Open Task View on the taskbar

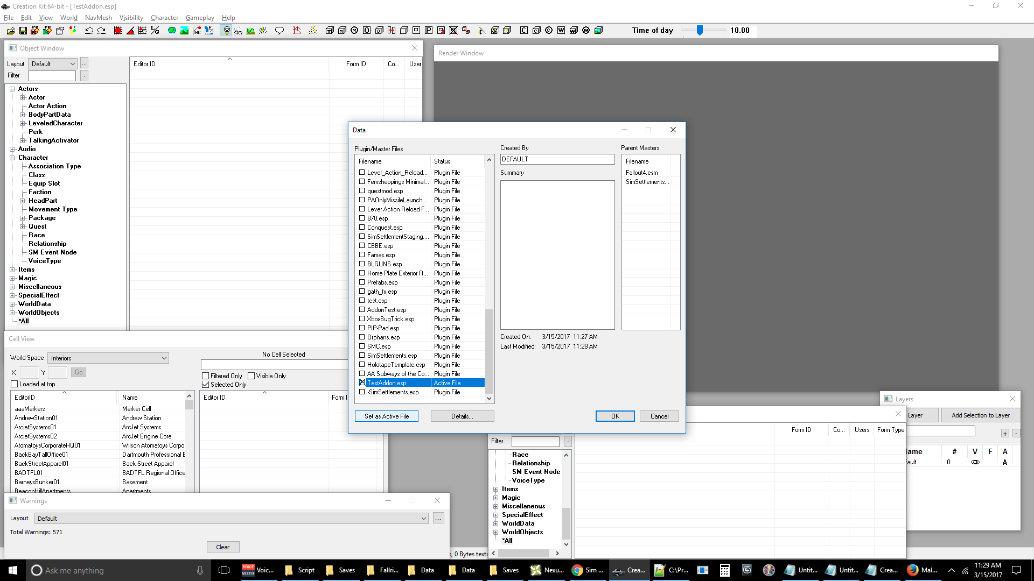click(224, 570)
